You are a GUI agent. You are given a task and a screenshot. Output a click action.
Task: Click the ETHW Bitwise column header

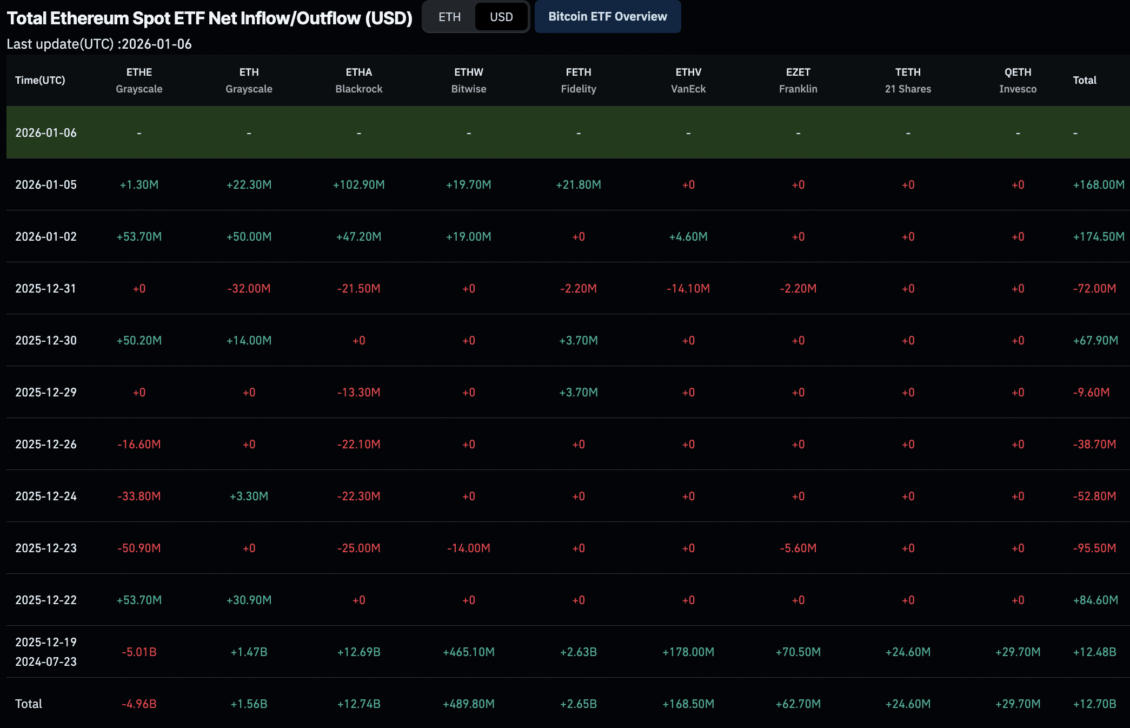click(x=468, y=80)
